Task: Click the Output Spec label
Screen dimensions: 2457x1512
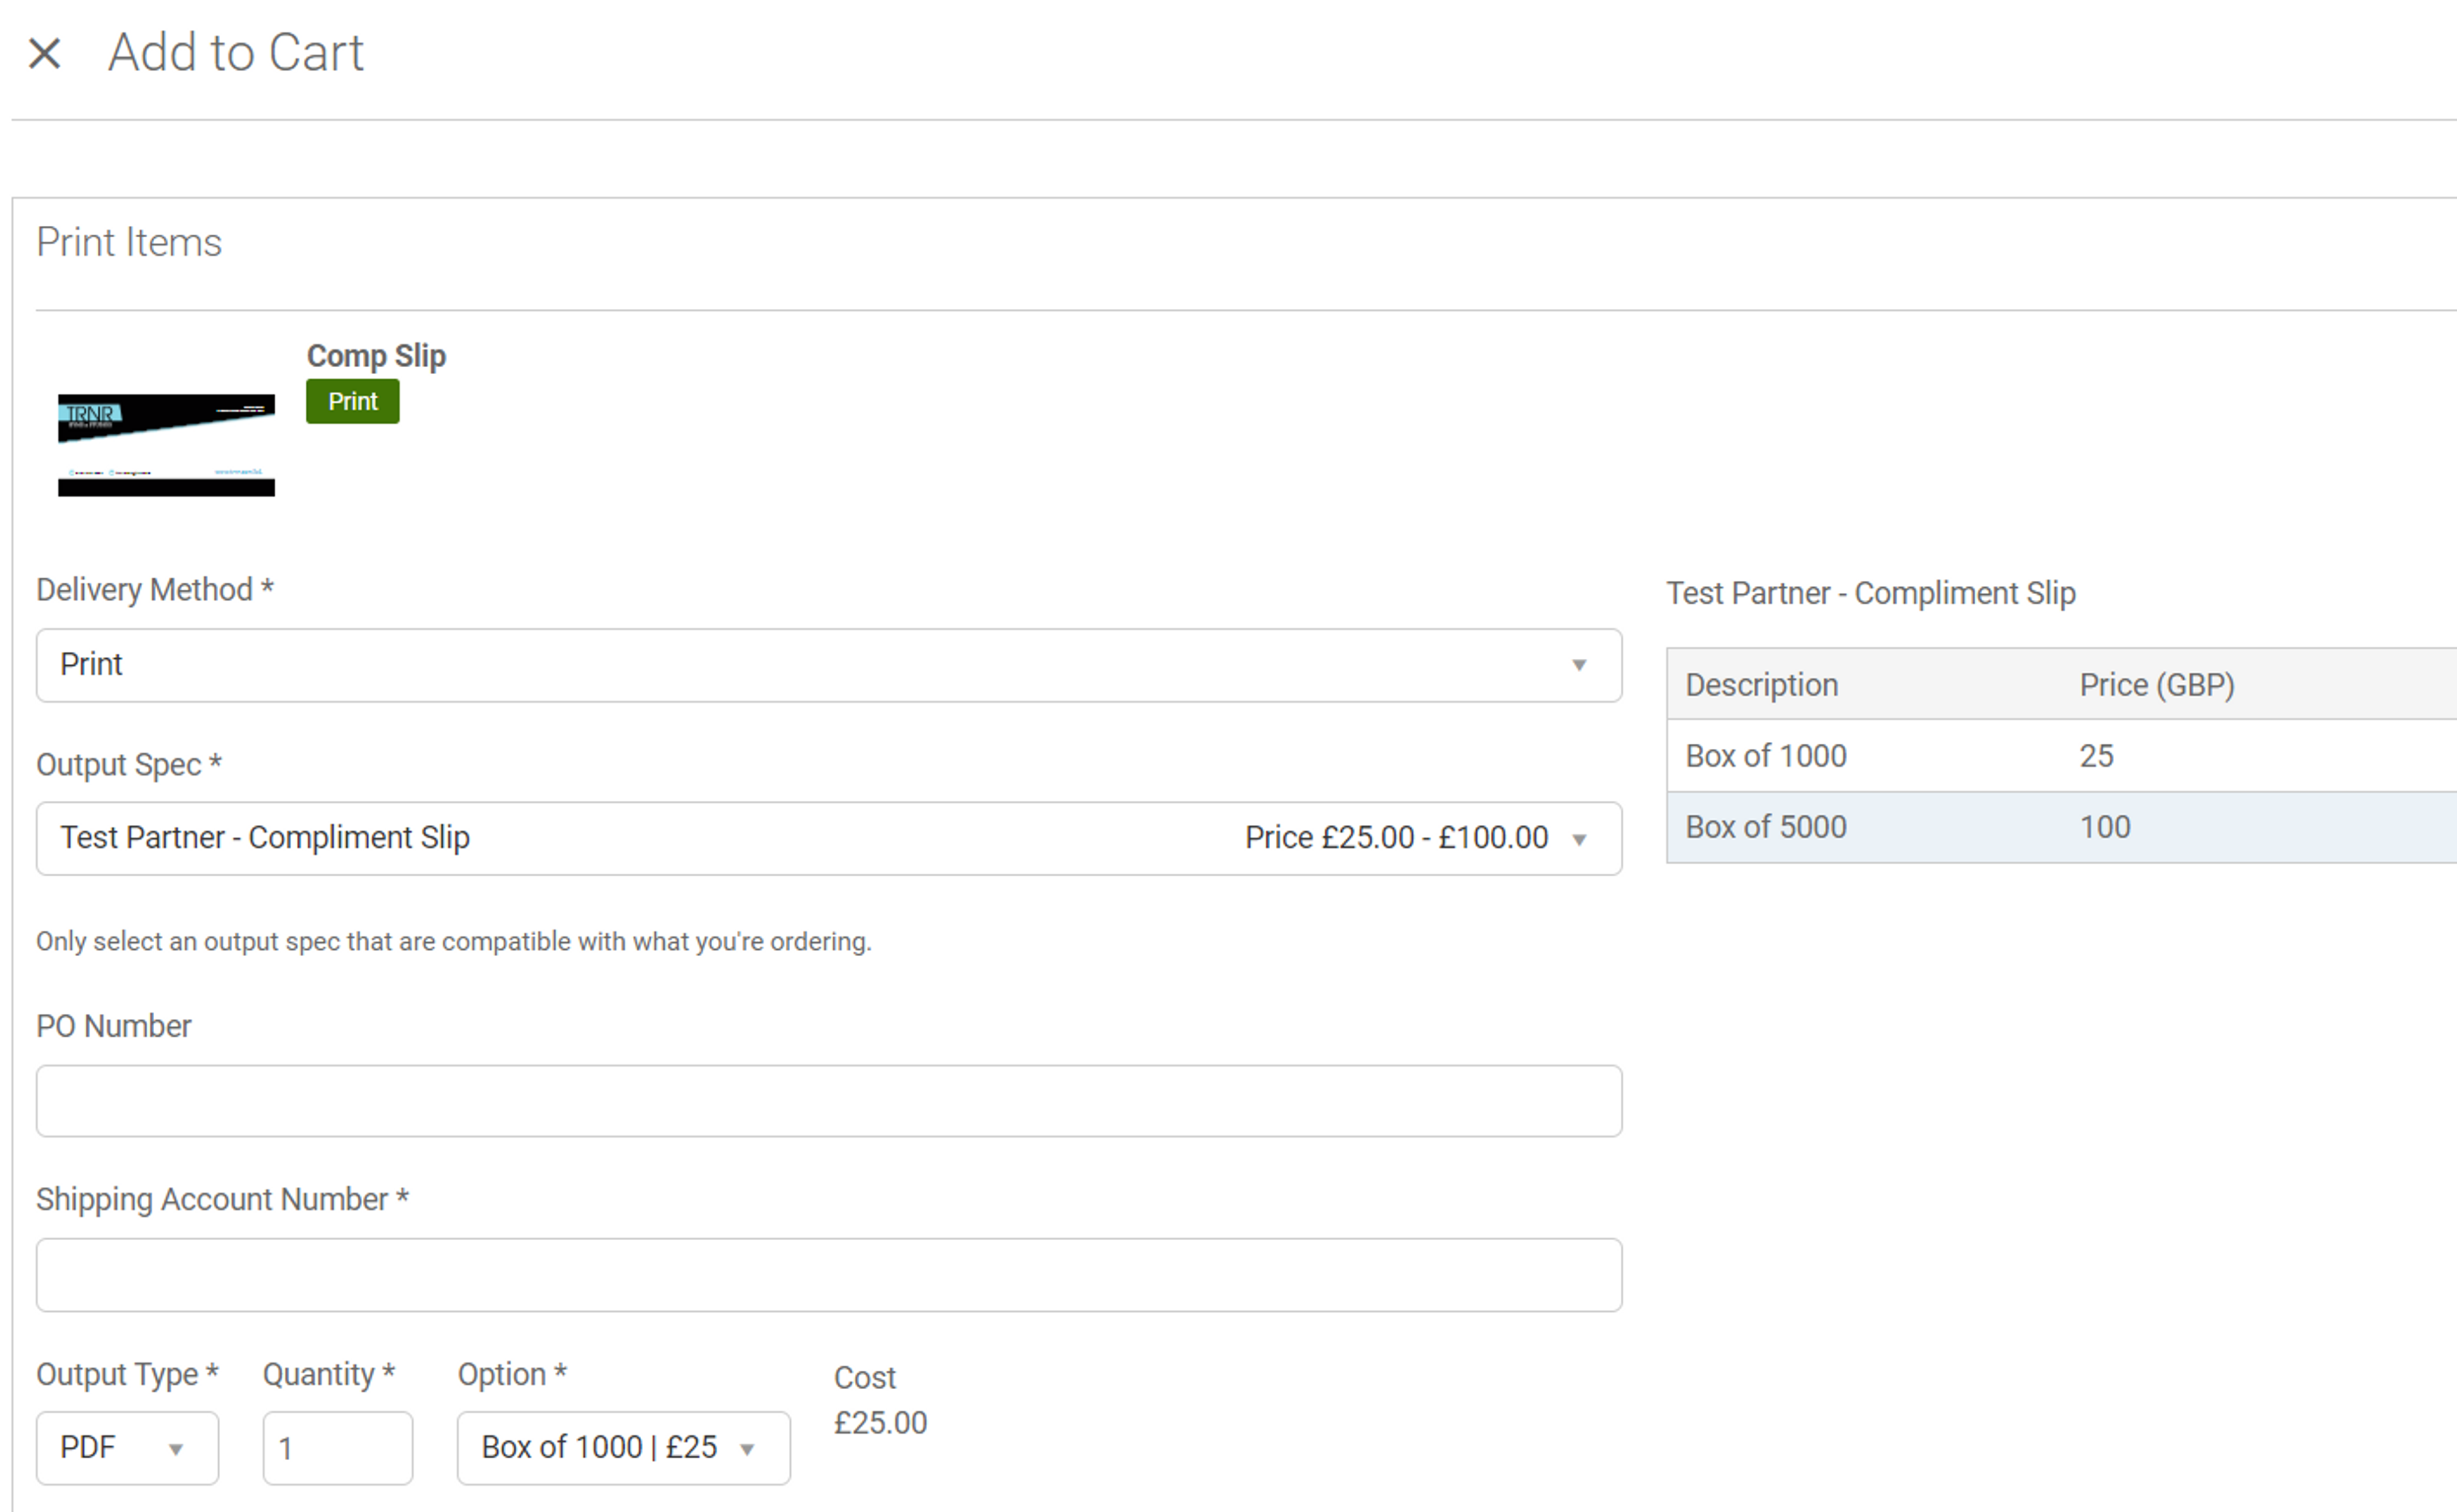Action: point(129,765)
